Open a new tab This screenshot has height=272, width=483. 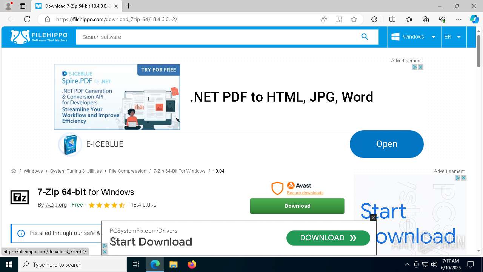click(x=129, y=6)
